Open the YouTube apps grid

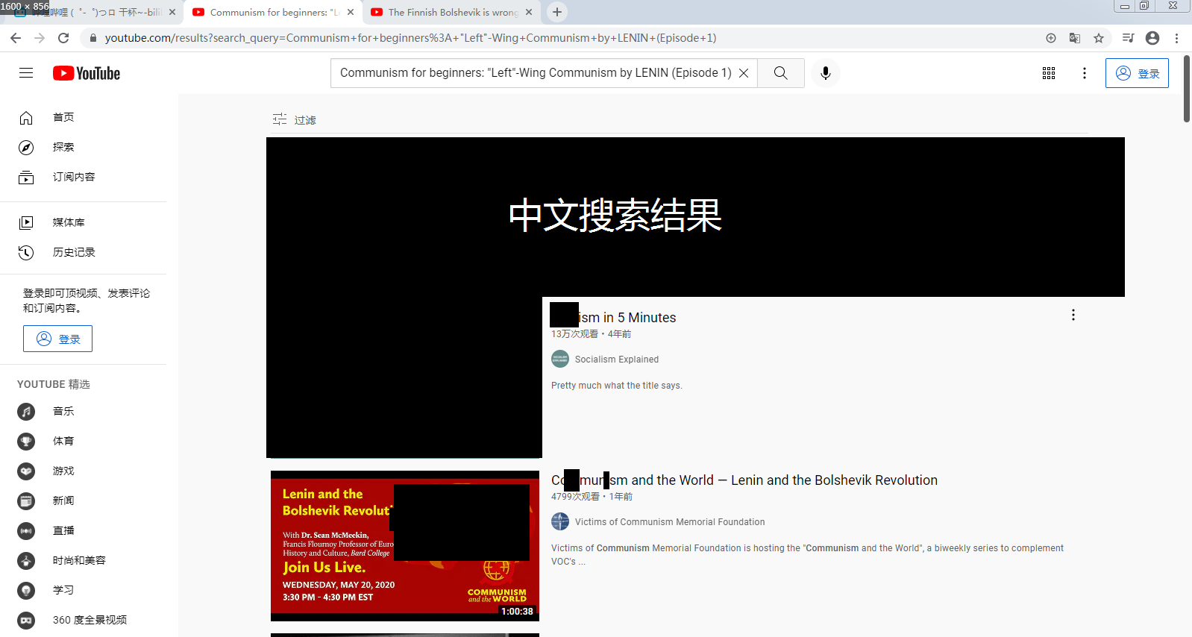point(1049,73)
